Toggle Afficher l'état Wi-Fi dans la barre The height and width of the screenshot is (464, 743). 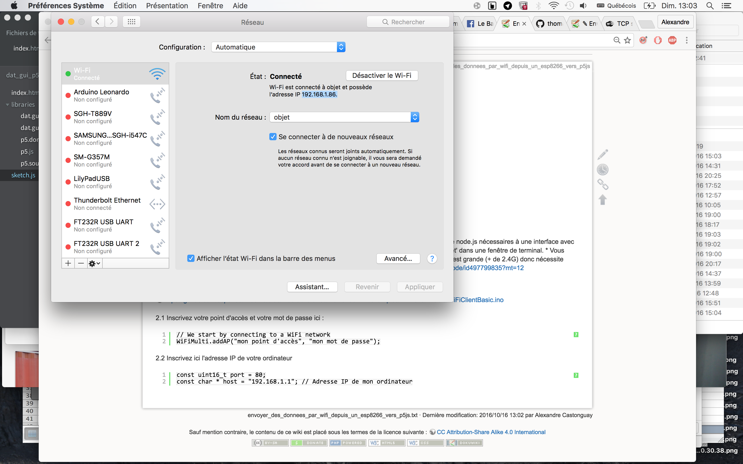pos(191,259)
